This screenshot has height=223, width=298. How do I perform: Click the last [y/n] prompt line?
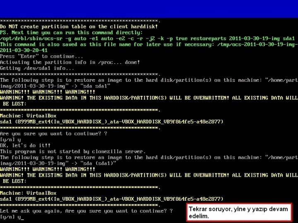pos(12,217)
